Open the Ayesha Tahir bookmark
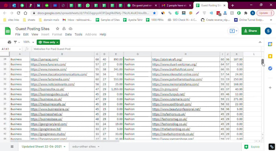276x151 pixels. 133,20
